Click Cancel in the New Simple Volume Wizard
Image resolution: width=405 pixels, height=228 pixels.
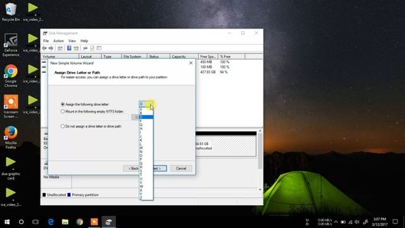pyautogui.click(x=181, y=168)
